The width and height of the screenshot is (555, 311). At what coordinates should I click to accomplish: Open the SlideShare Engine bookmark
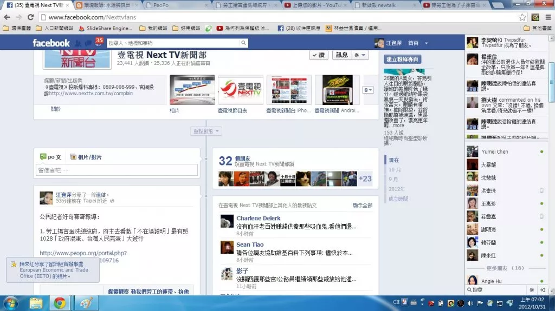(x=106, y=28)
